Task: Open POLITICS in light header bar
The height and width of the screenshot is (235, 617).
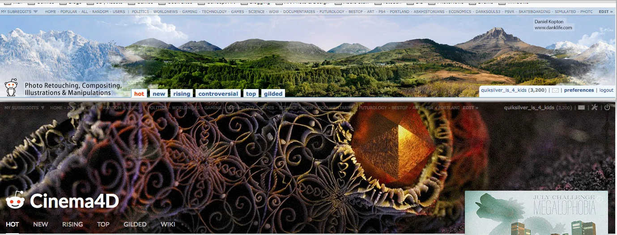Action: [141, 12]
